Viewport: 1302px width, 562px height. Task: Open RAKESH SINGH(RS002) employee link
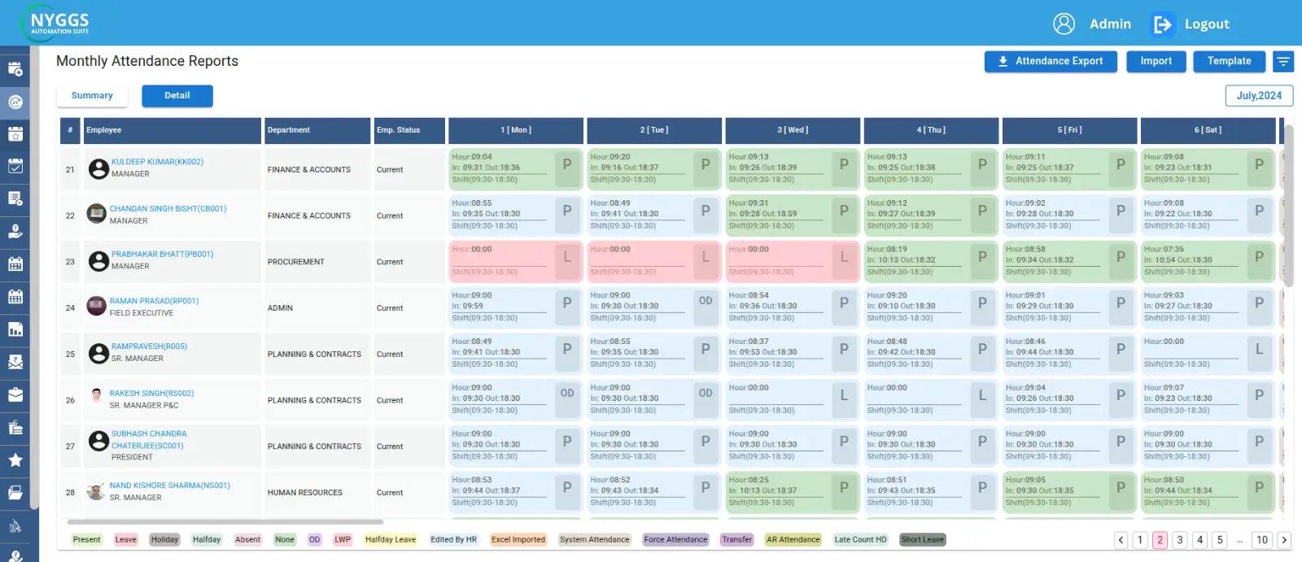[x=151, y=394]
